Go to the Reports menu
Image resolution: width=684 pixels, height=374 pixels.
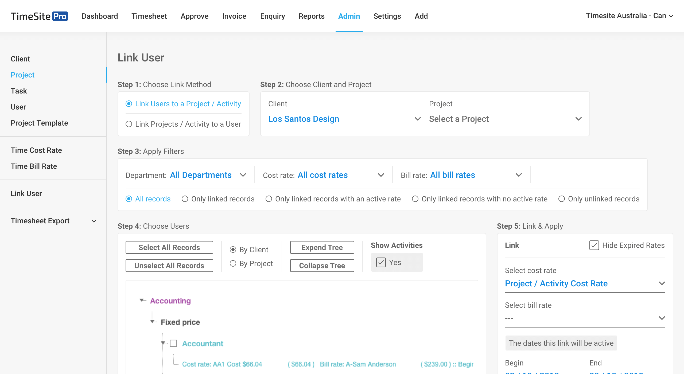[312, 16]
